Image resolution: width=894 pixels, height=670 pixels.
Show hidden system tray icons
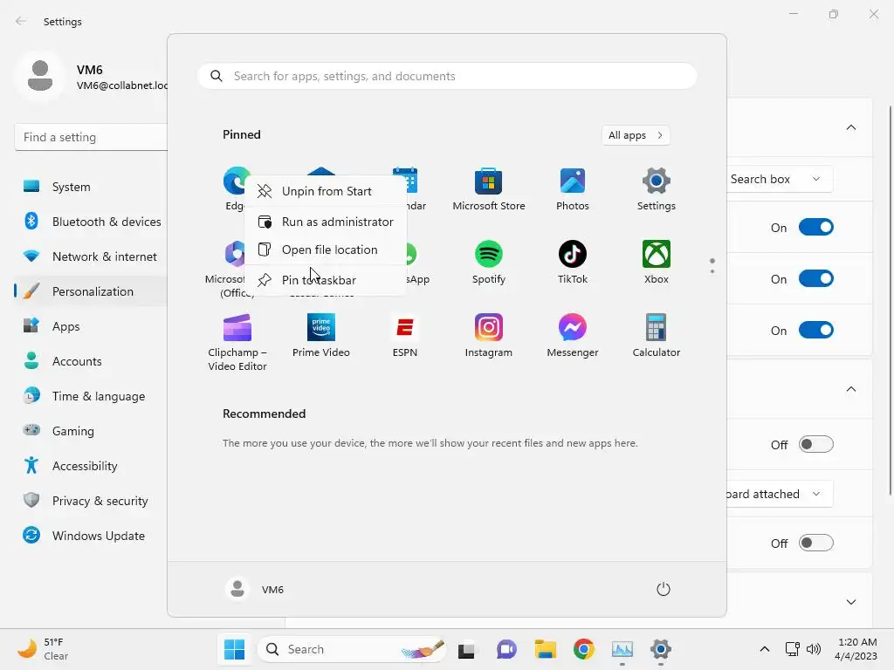[765, 649]
